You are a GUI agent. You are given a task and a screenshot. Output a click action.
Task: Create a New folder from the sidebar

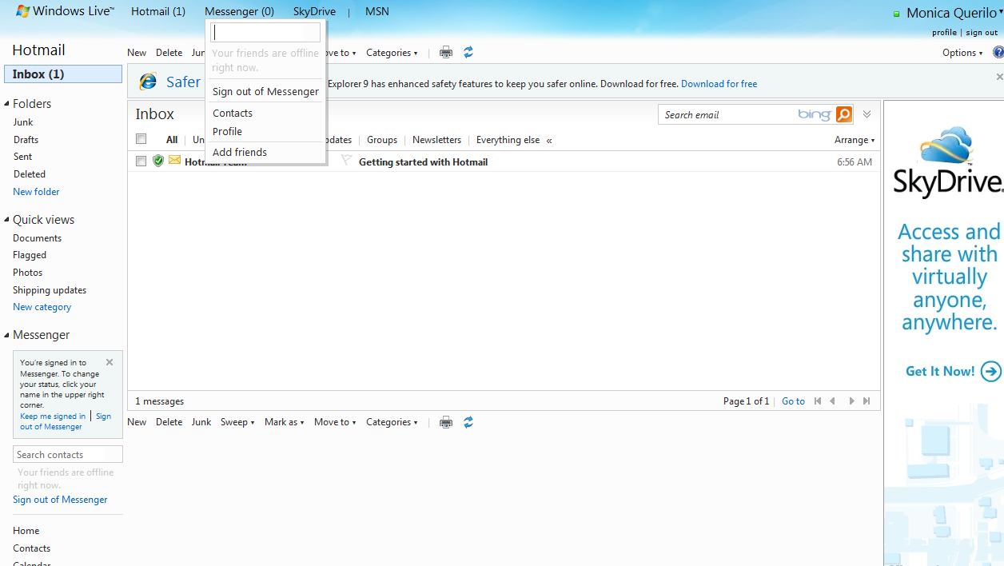coord(35,191)
